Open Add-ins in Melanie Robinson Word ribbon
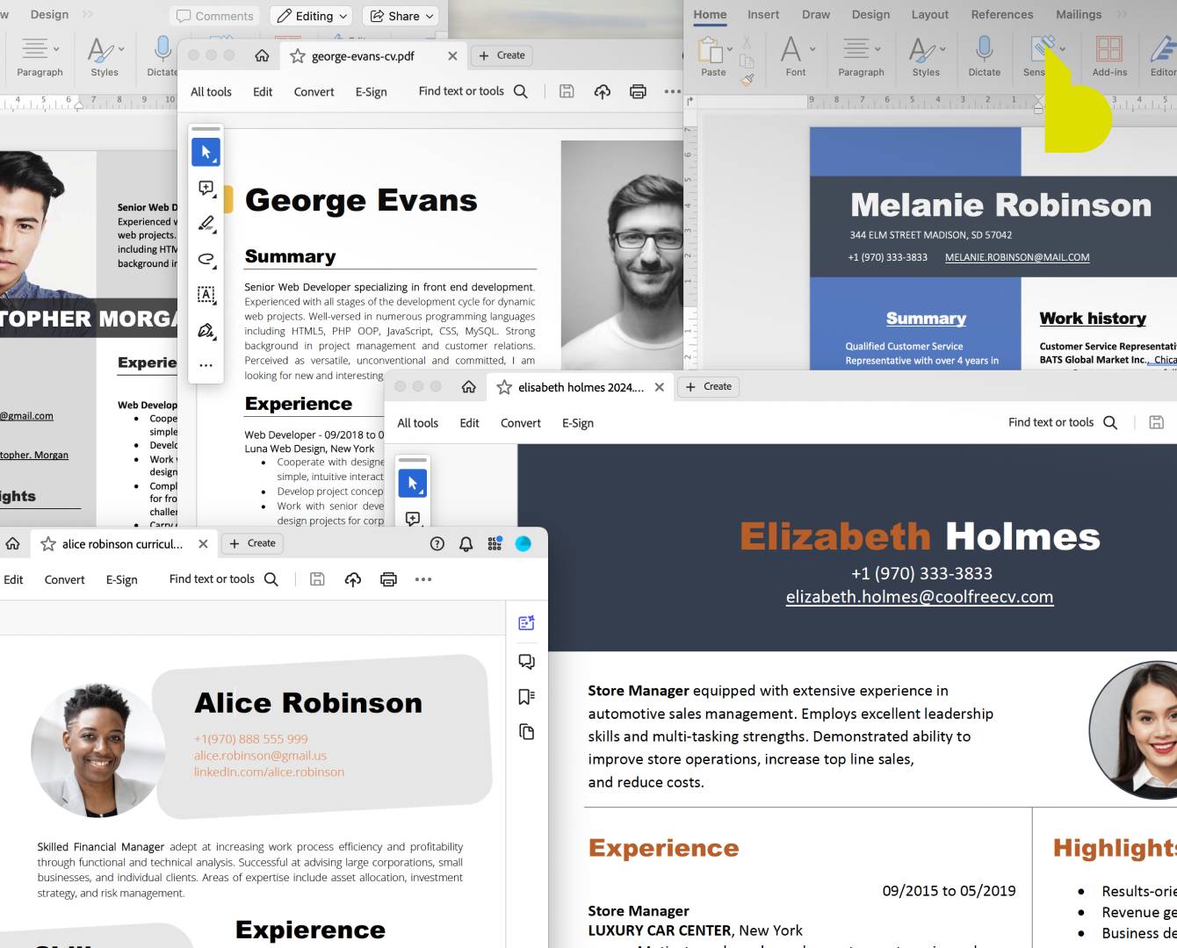 click(1109, 57)
